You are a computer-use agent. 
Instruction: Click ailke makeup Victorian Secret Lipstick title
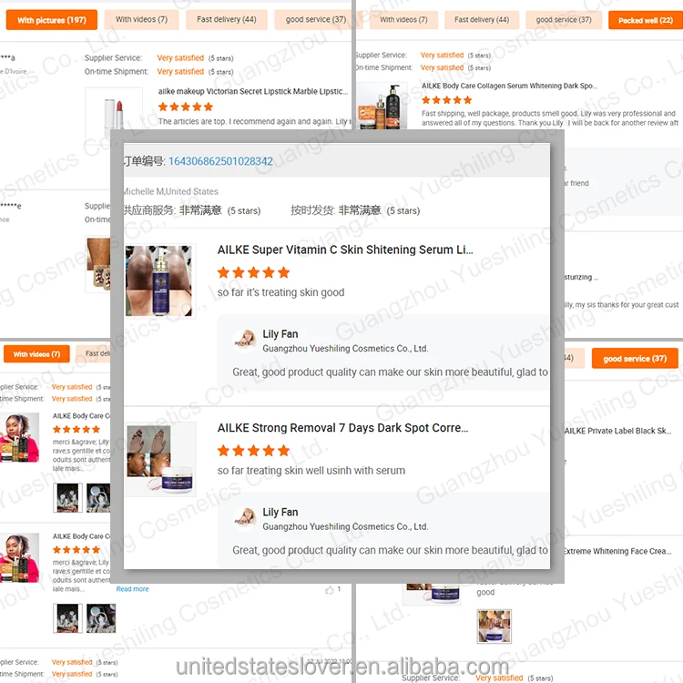(x=253, y=91)
